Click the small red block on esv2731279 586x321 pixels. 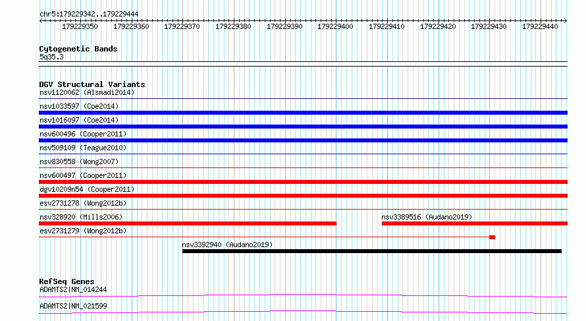(493, 237)
